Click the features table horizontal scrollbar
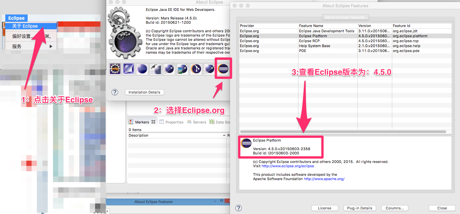Viewport: 460px width, 214px height. [343, 132]
